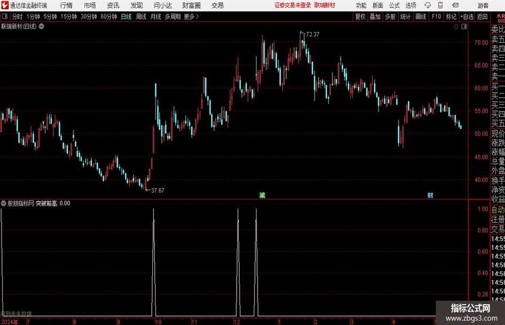505x325 pixels.
Task: Click the 复权 toolbar button
Action: pyautogui.click(x=360, y=17)
